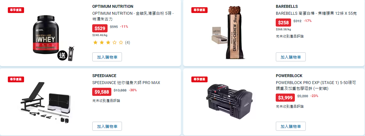Click the star rating on whey protein
The image size is (365, 136).
click(x=108, y=42)
